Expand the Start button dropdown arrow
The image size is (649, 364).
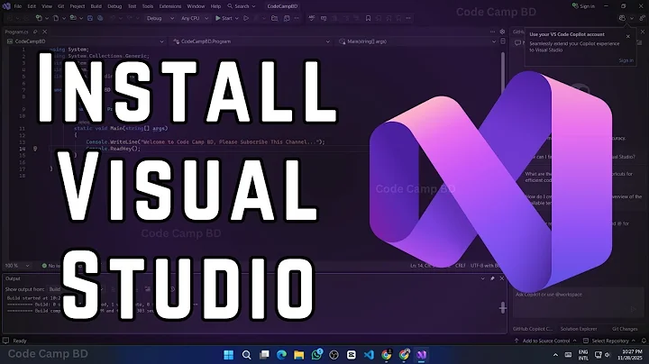click(x=237, y=18)
